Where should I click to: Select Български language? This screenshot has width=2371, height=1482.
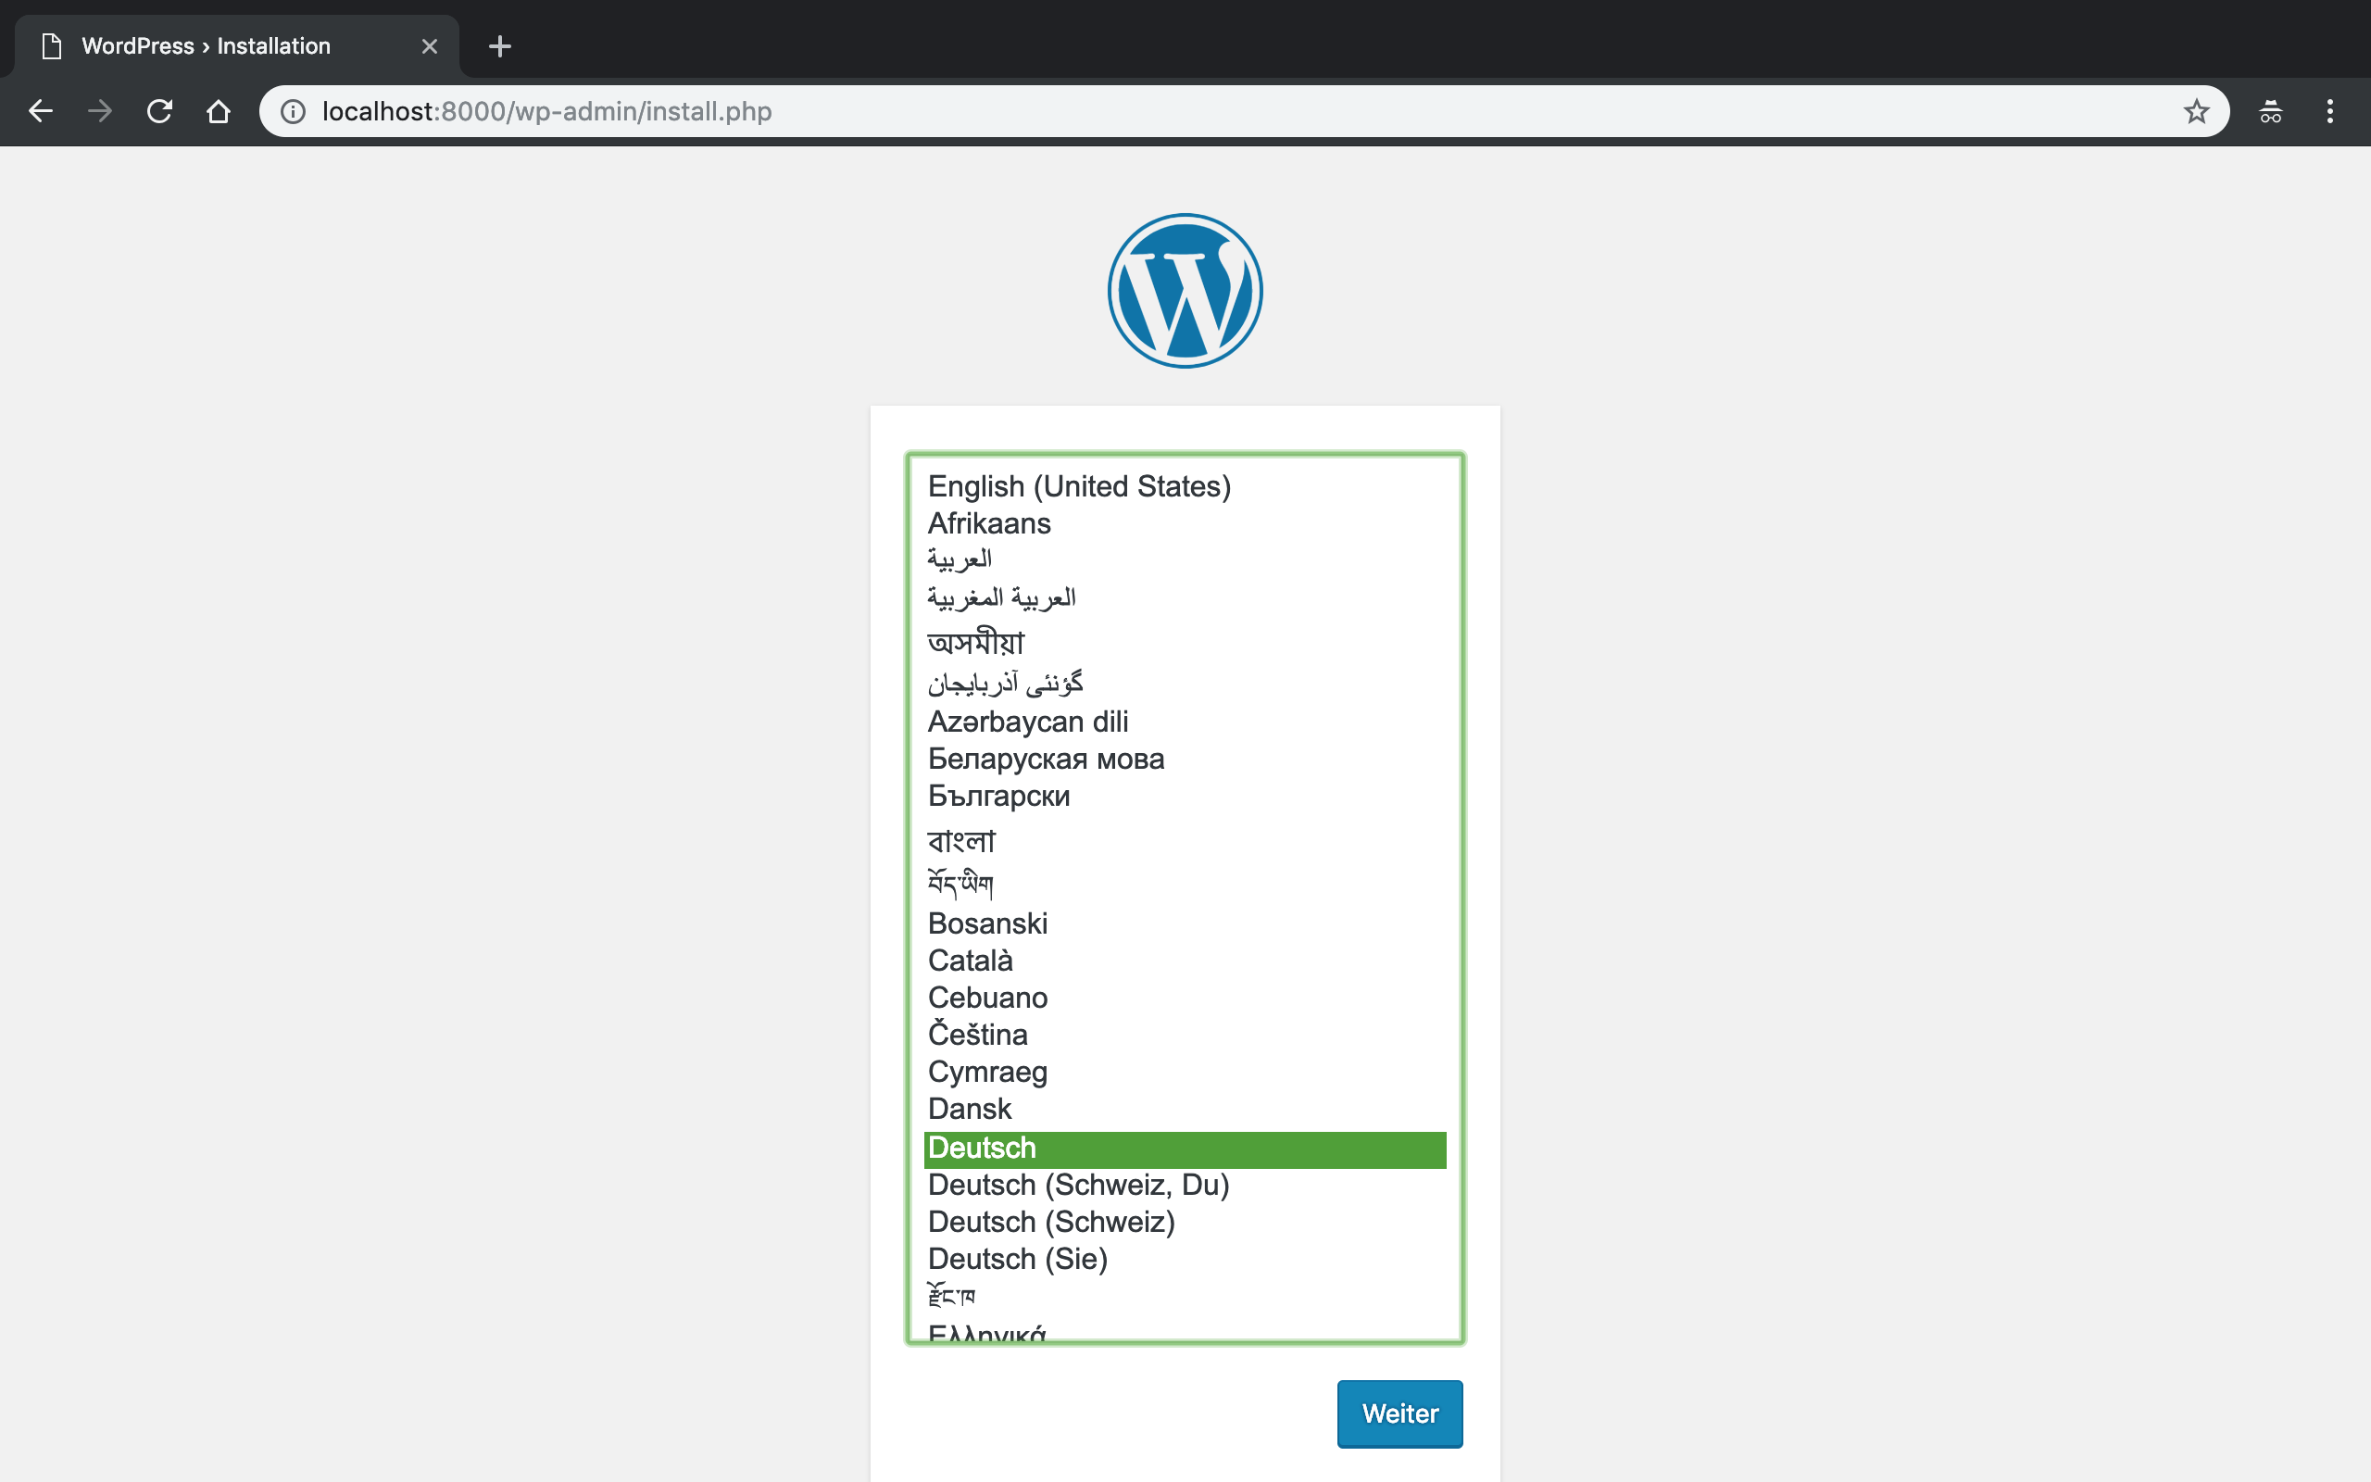pyautogui.click(x=1185, y=796)
